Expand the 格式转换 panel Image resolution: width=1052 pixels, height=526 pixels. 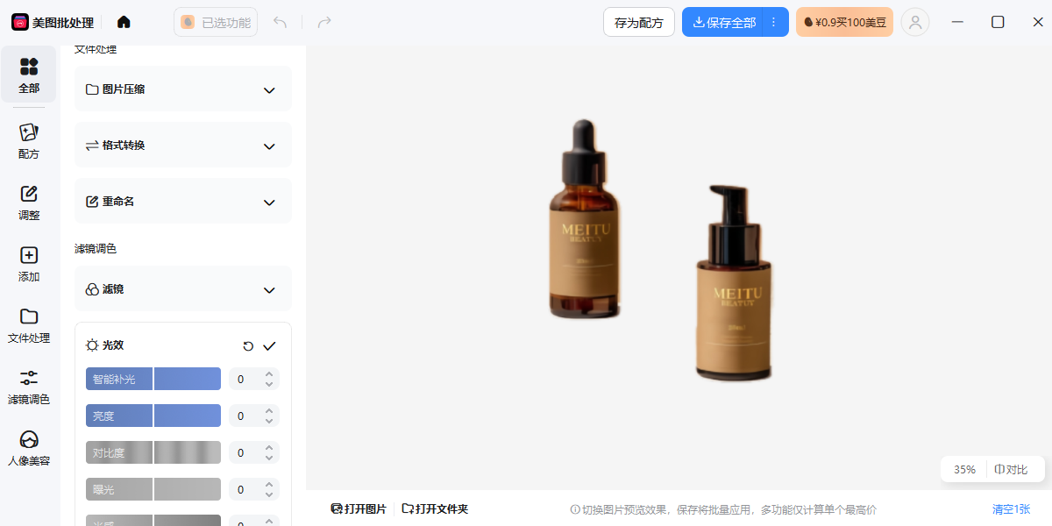[269, 146]
